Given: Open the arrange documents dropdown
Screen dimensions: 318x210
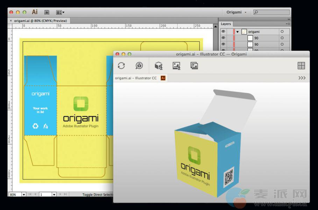Looking at the screenshot, I should tap(60, 12).
